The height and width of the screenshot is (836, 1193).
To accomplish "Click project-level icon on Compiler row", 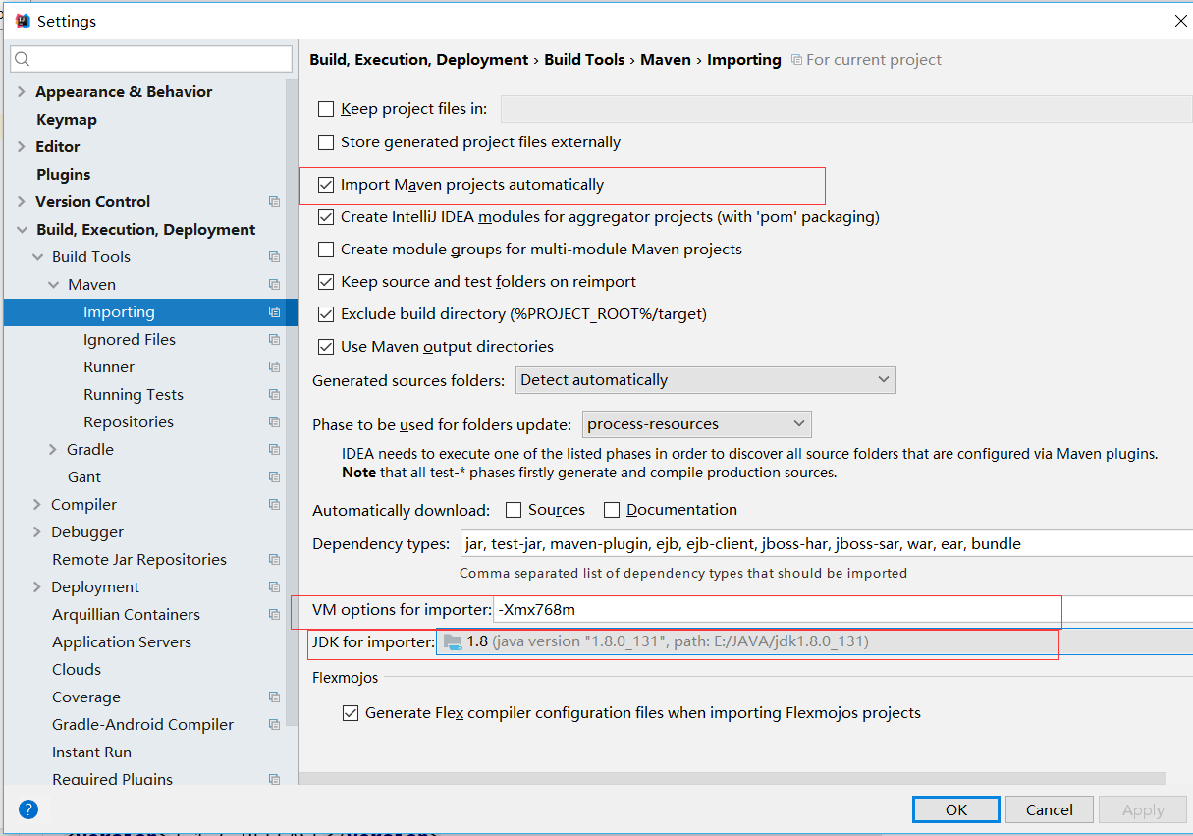I will coord(274,504).
